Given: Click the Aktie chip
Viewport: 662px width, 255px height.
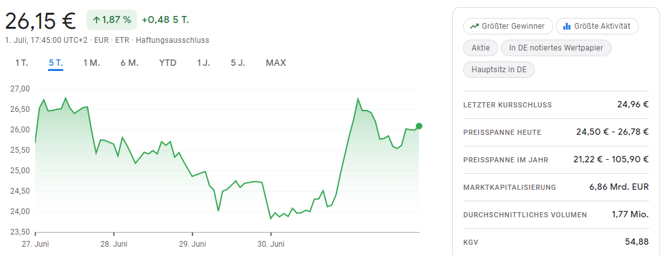Looking at the screenshot, I should pos(480,48).
